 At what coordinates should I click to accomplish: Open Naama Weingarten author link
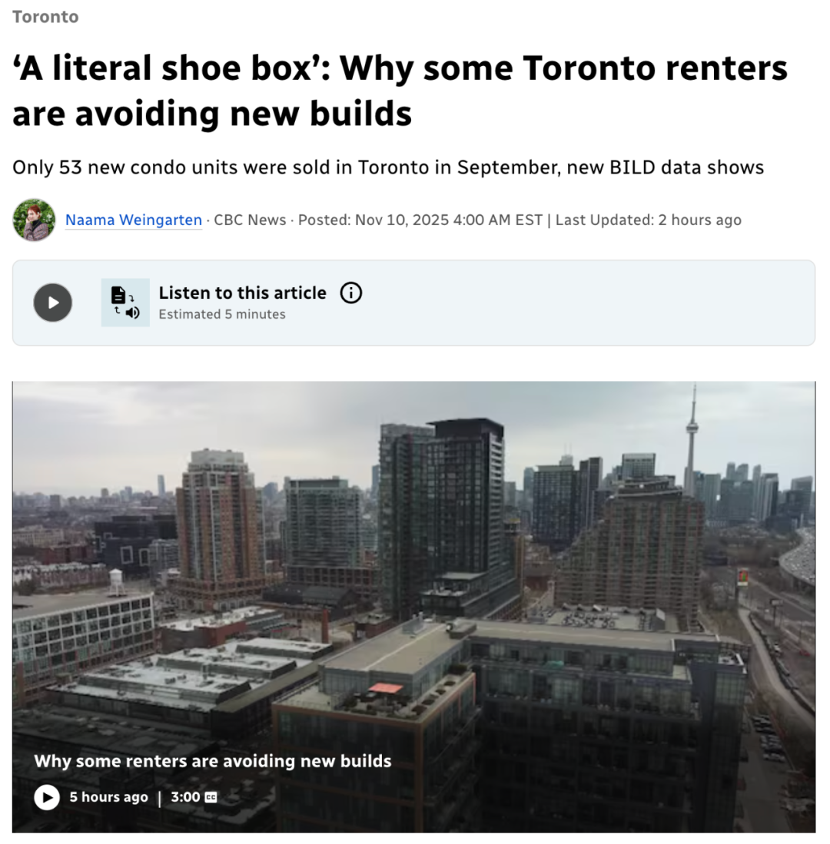134,220
